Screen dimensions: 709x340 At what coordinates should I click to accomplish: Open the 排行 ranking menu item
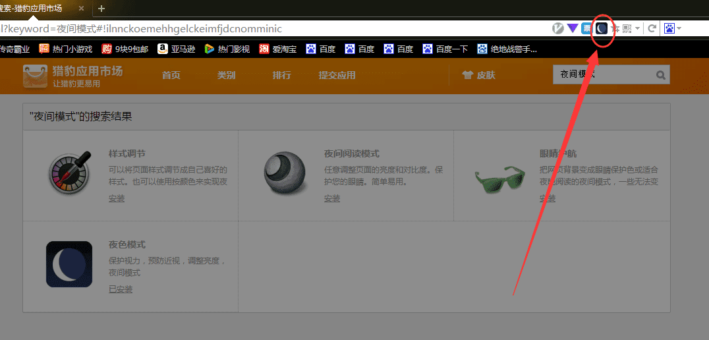point(282,75)
